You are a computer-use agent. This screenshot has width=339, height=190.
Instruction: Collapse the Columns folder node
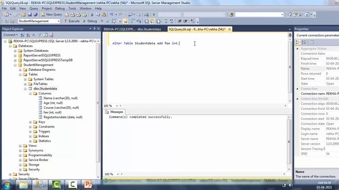click(30, 93)
